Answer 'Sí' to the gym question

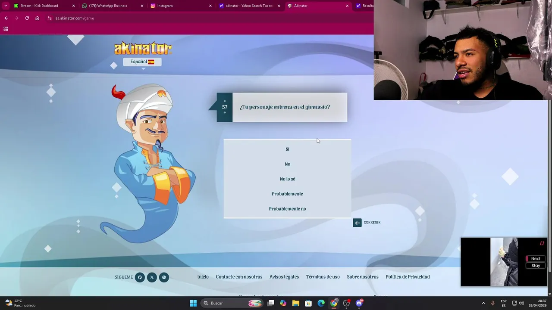(287, 149)
